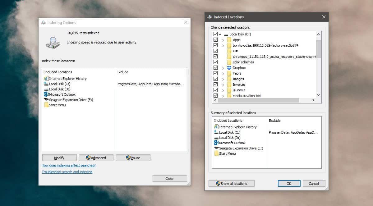Click the Start Menu folder icon in summary list
Screen dimensions: 373x206
pyautogui.click(x=216, y=153)
